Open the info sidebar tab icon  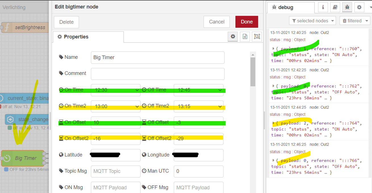[323, 7]
